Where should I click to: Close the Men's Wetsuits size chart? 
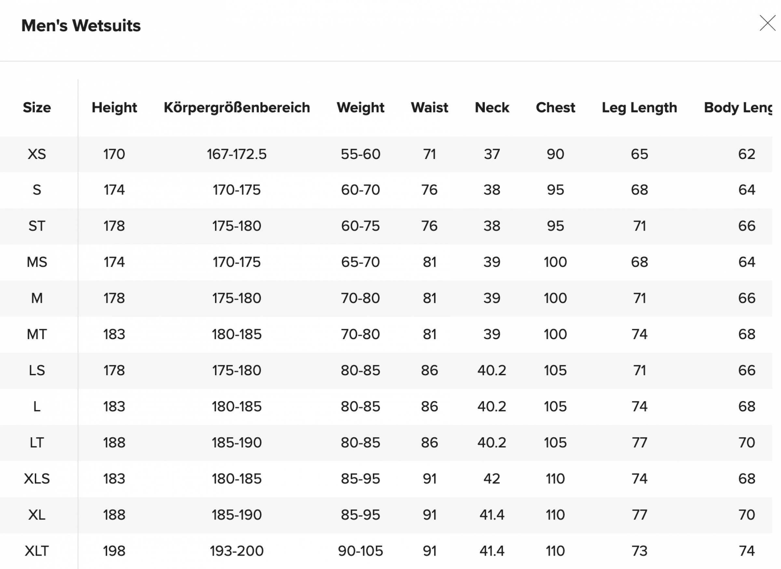click(768, 23)
